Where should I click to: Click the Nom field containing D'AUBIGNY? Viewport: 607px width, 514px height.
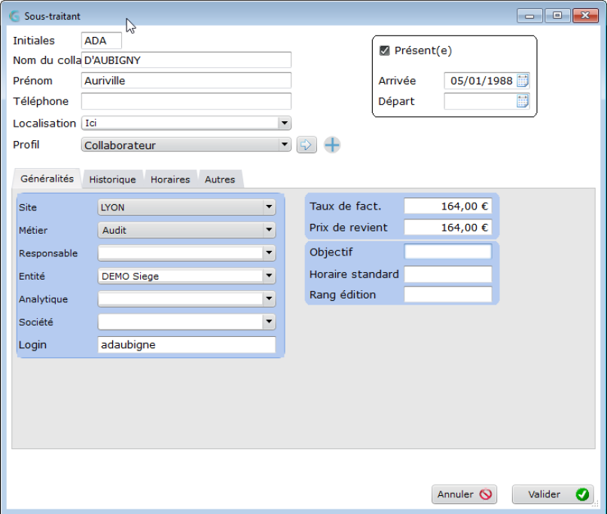186,60
